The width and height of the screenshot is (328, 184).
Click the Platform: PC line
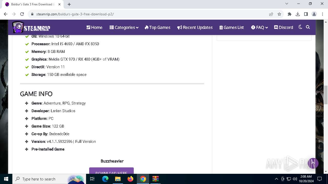pyautogui.click(x=43, y=119)
